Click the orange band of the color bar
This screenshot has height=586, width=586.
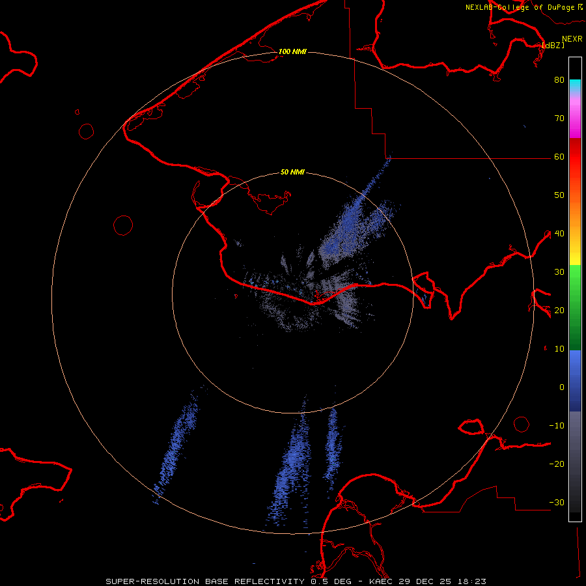(575, 213)
